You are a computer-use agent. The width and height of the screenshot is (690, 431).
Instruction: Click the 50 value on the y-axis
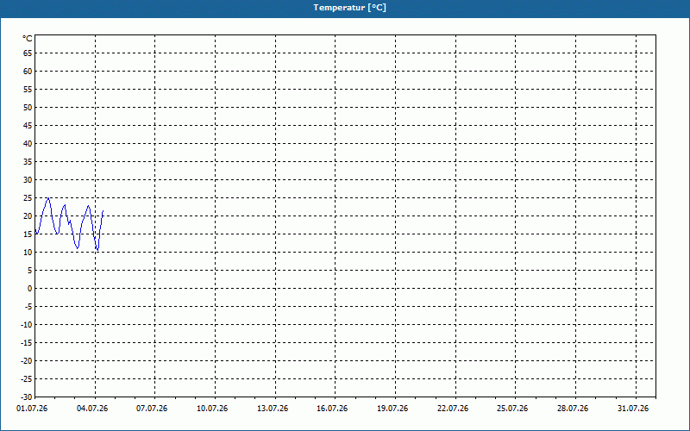(x=28, y=107)
